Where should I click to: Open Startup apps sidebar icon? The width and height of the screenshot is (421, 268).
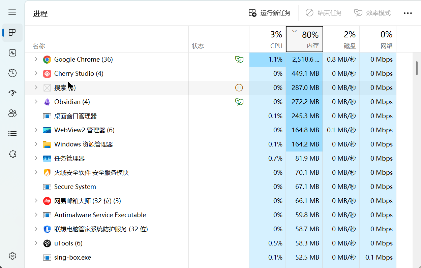12,93
